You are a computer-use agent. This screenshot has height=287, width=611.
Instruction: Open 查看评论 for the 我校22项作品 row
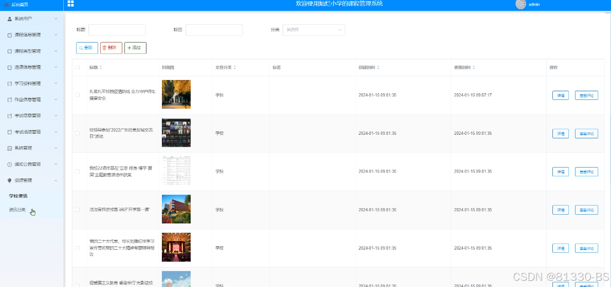(586, 172)
